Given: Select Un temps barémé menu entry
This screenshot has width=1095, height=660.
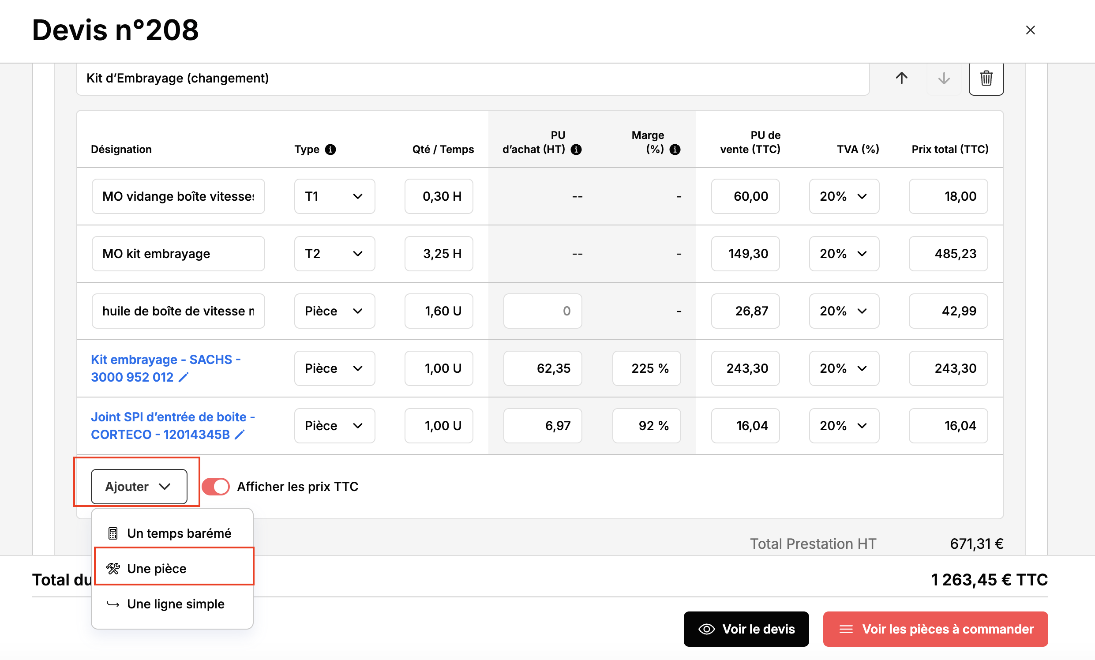Looking at the screenshot, I should [x=172, y=533].
